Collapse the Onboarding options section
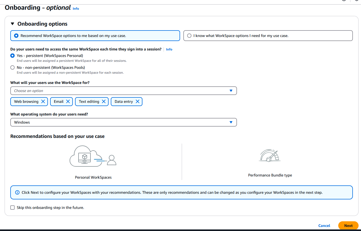Viewport: 361px width, 231px height. pos(12,24)
